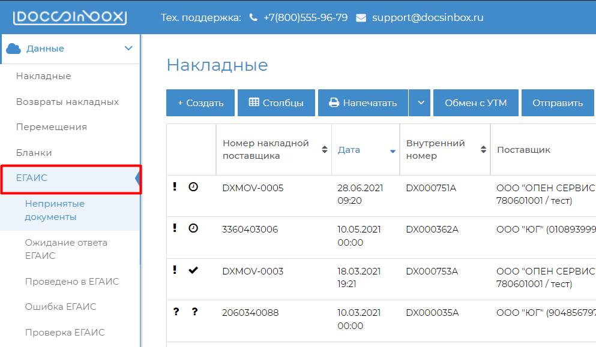Click the Столбцы button
596x347 pixels.
(x=276, y=103)
